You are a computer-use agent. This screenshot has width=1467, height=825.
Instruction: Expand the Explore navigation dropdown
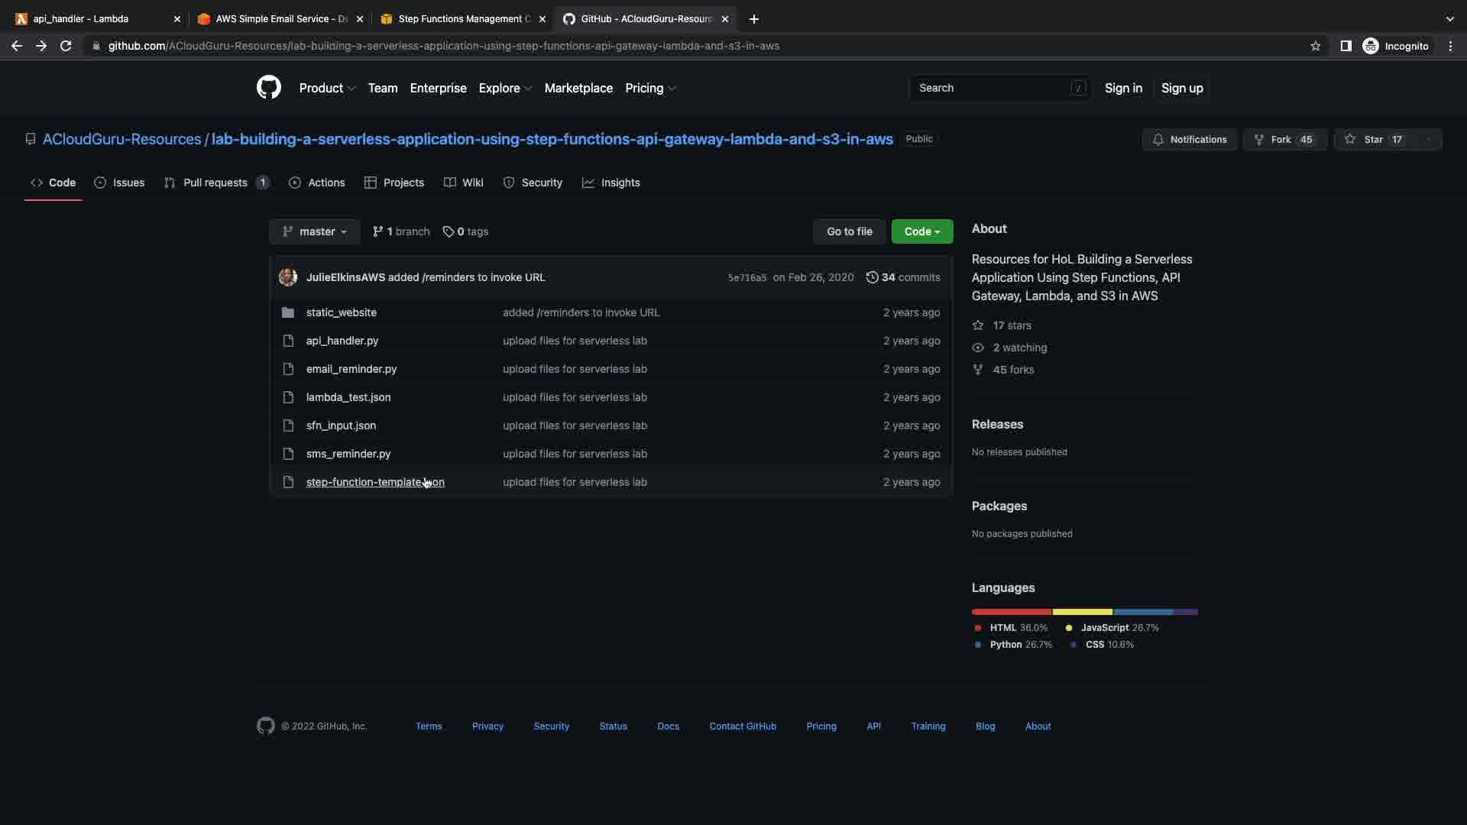pos(504,88)
